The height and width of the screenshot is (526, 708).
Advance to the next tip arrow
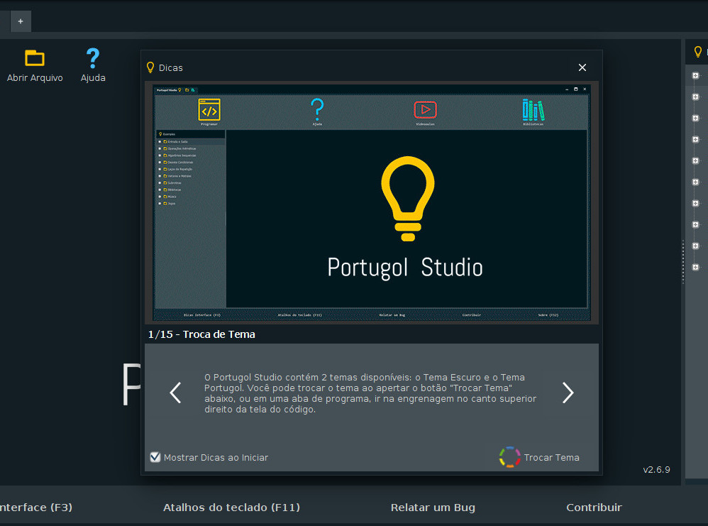(568, 393)
